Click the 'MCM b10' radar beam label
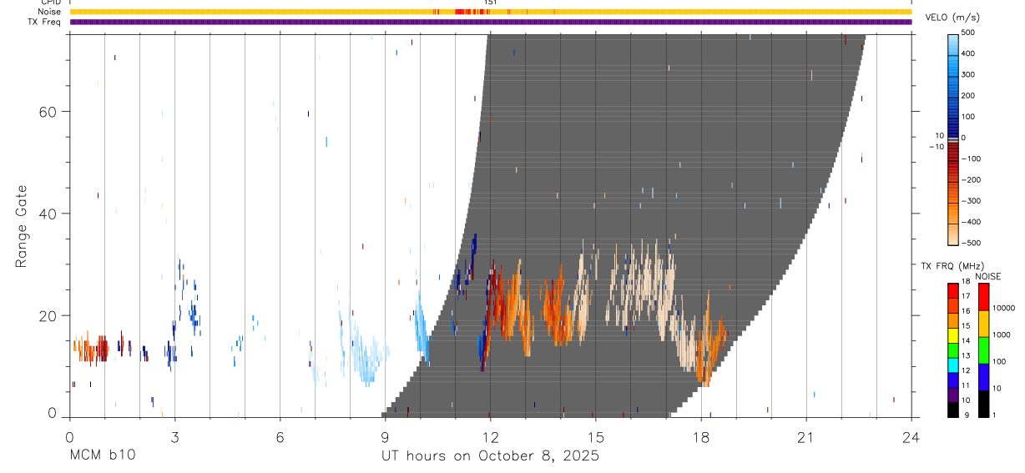Screen dimensions: 1025x473 point(103,456)
